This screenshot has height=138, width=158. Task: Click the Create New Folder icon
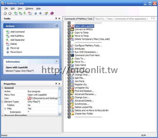pos(72,114)
